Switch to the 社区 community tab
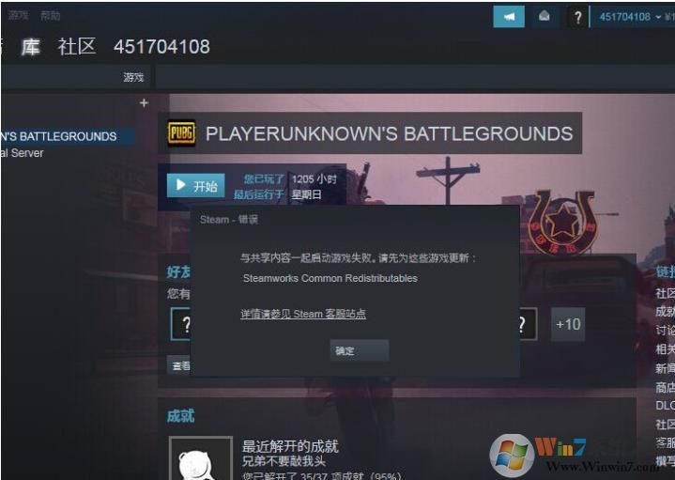Image resolution: width=675 pixels, height=480 pixels. (77, 47)
